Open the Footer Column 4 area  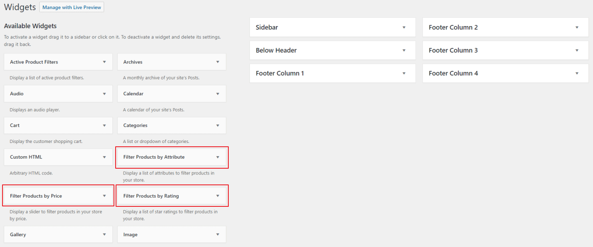tap(505, 73)
